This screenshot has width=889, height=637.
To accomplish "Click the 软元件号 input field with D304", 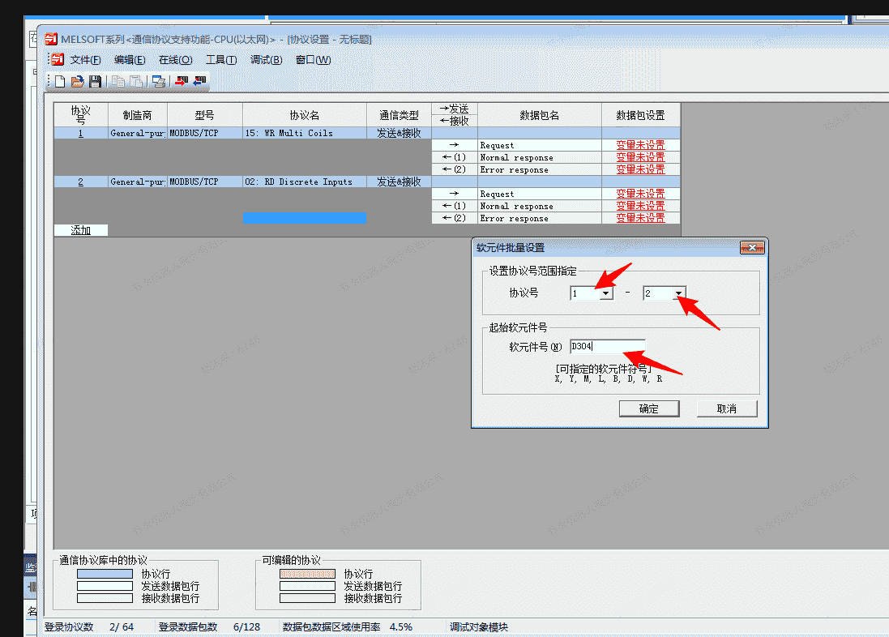I will click(x=607, y=347).
